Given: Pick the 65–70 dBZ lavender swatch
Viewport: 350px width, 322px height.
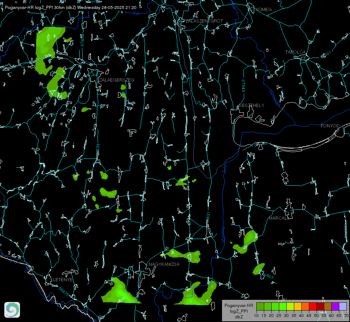Looking at the screenshot, I should click(x=343, y=306).
